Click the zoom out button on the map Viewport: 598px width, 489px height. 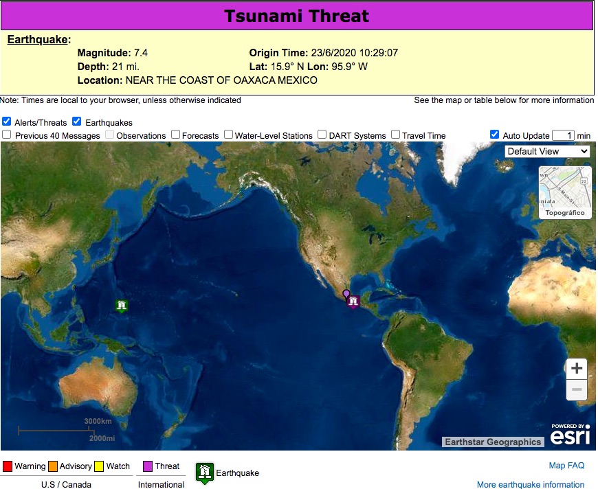point(576,390)
